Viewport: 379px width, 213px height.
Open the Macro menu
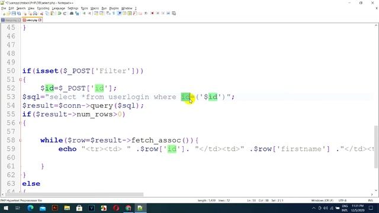[95, 8]
